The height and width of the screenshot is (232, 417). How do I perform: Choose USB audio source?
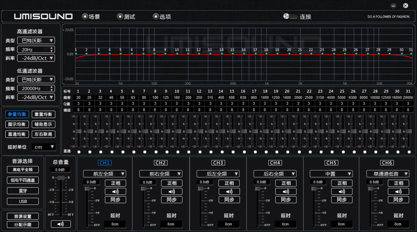tap(23, 201)
